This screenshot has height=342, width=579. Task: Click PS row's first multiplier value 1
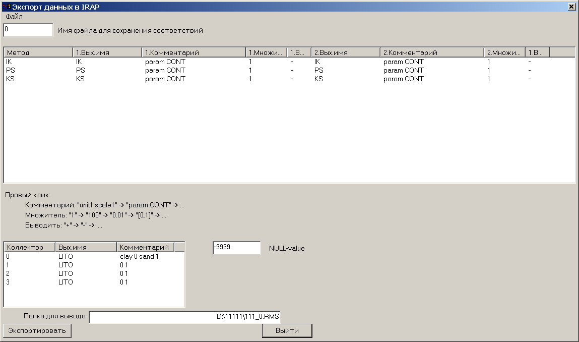(250, 70)
